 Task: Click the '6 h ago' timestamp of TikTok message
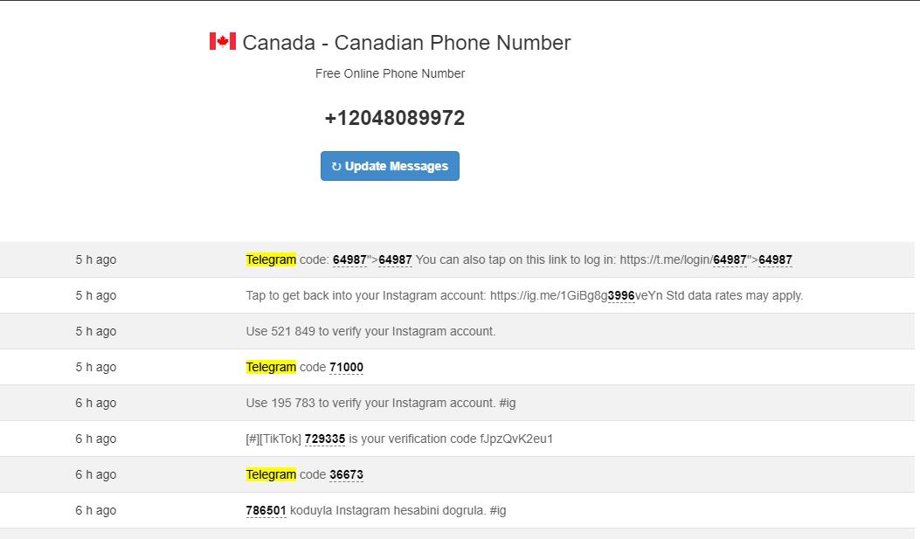pyautogui.click(x=95, y=439)
